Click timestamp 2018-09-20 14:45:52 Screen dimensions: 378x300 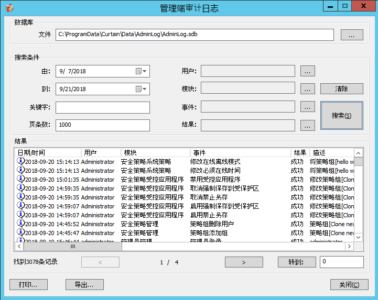tap(52, 224)
